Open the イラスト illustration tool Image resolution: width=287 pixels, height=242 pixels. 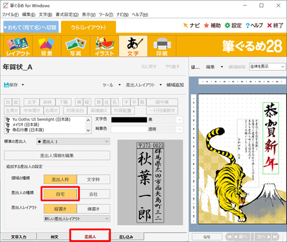click(104, 46)
